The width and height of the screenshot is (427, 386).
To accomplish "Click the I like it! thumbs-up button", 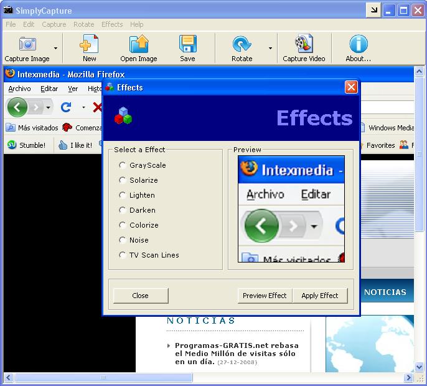I will click(75, 145).
